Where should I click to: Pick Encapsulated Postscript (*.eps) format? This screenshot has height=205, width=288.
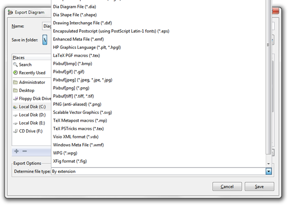[111, 31]
